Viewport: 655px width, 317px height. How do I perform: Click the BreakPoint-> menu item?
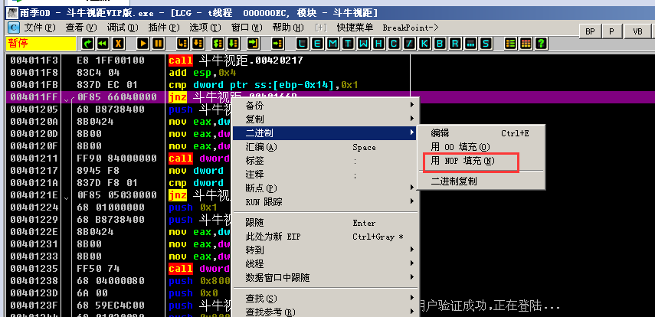click(x=411, y=28)
